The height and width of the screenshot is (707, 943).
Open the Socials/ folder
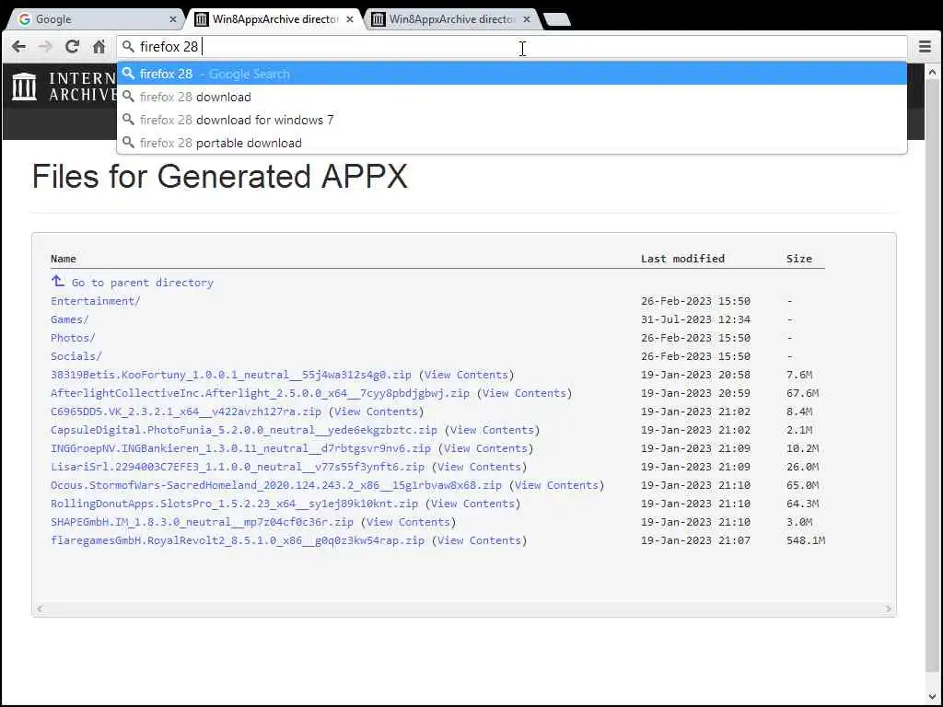click(76, 356)
